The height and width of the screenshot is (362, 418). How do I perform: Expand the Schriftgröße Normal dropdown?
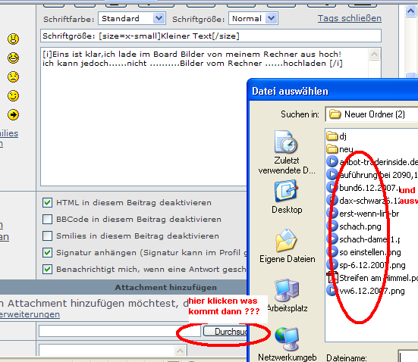tap(253, 18)
